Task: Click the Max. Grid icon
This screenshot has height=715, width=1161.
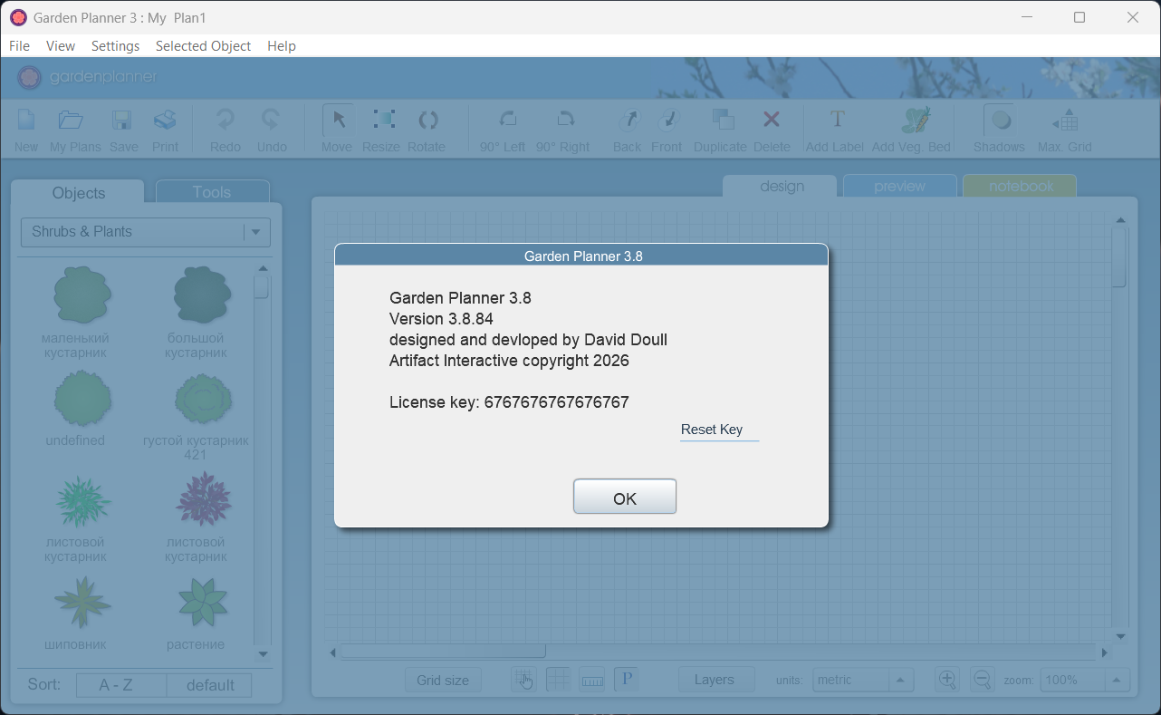Action: (1065, 121)
